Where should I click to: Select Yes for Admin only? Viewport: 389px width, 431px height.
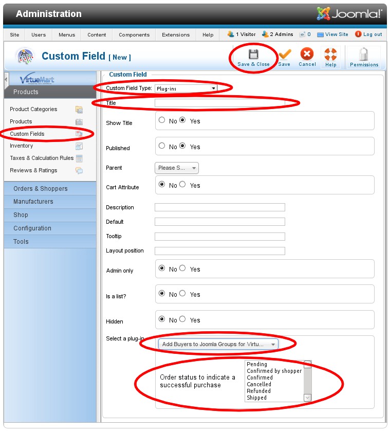(182, 268)
